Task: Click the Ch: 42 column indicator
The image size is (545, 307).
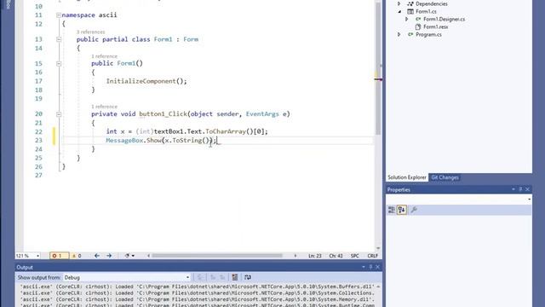Action: [336, 256]
